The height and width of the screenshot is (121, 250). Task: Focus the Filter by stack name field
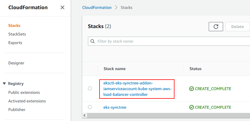[x=169, y=41]
